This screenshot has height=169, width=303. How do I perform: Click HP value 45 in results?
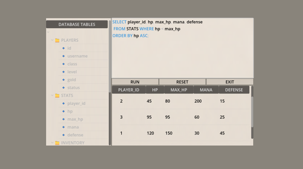[149, 101]
